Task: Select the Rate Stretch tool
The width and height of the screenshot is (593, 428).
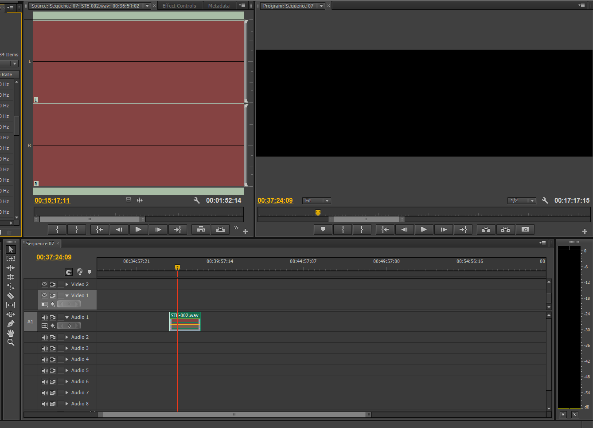Action: [11, 287]
